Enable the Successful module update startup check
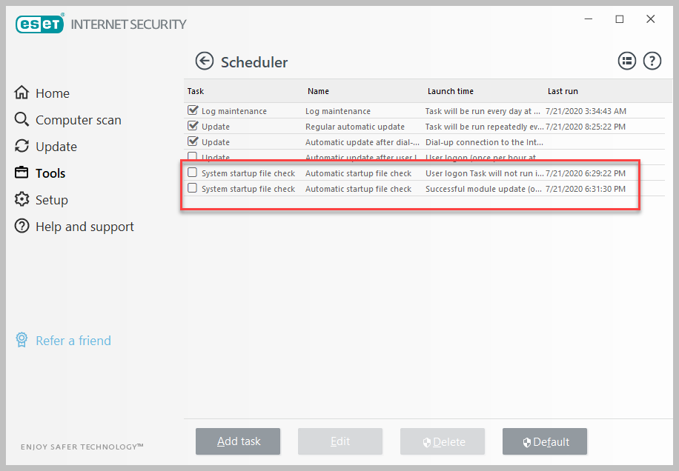The image size is (679, 471). tap(193, 189)
